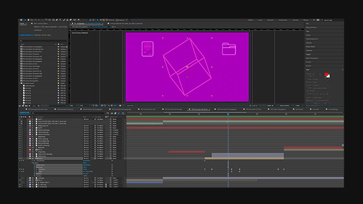
Task: Click the snapshot camera icon under viewer
Action: (x=120, y=106)
